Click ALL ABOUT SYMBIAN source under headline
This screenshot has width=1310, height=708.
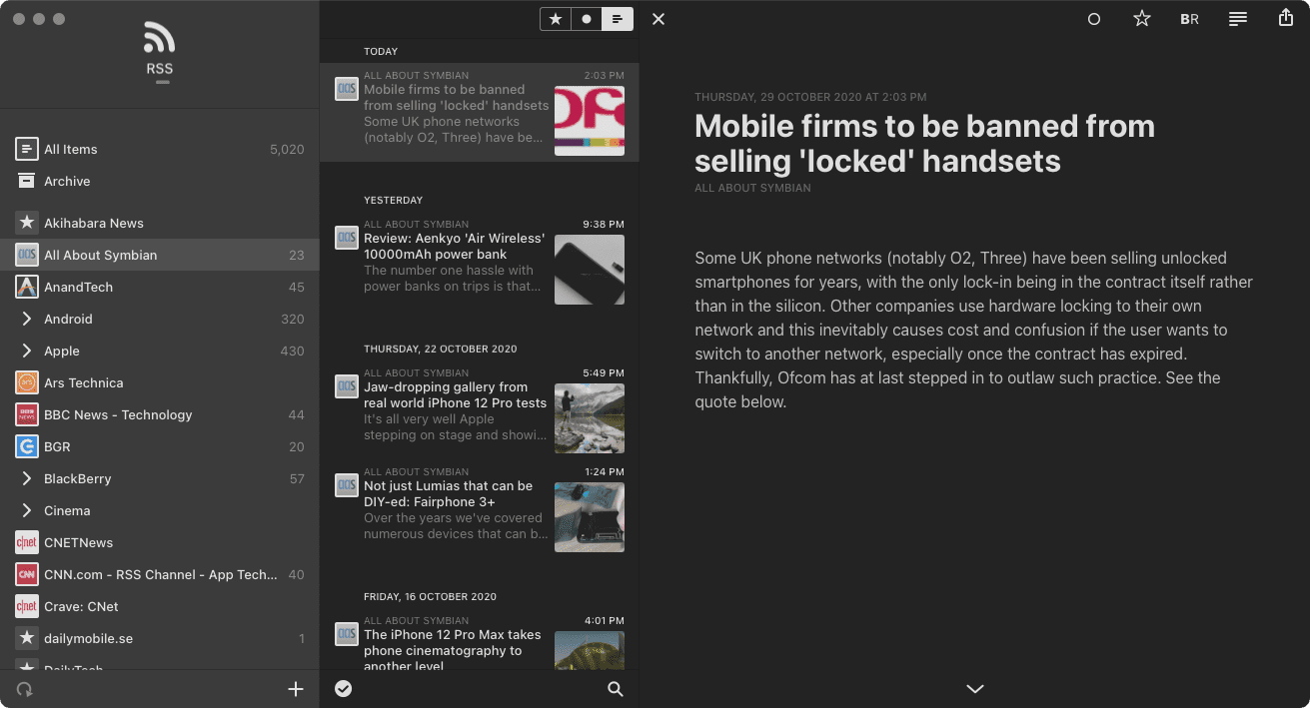(x=752, y=188)
